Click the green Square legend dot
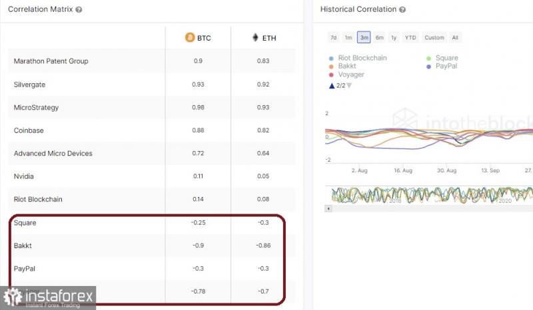Viewport: 533px width, 310px height. [429, 59]
